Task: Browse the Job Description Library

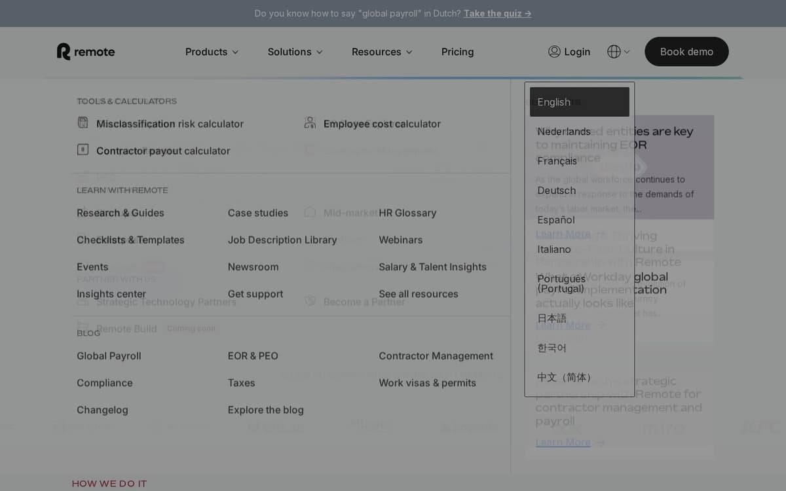Action: (x=282, y=240)
